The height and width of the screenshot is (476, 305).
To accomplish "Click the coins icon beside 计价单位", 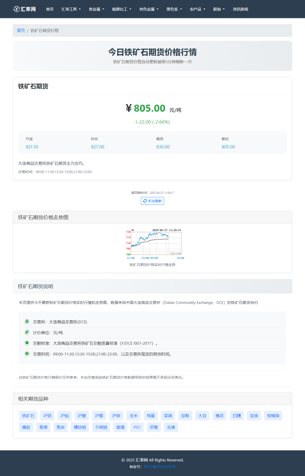I will coord(27,332).
